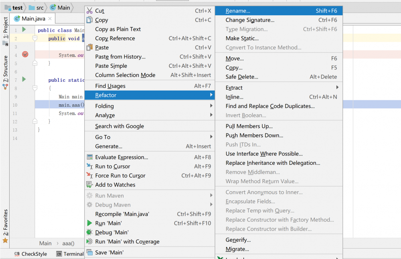Click the Paste clipboard icon
This screenshot has width=401, height=259.
coord(89,47)
